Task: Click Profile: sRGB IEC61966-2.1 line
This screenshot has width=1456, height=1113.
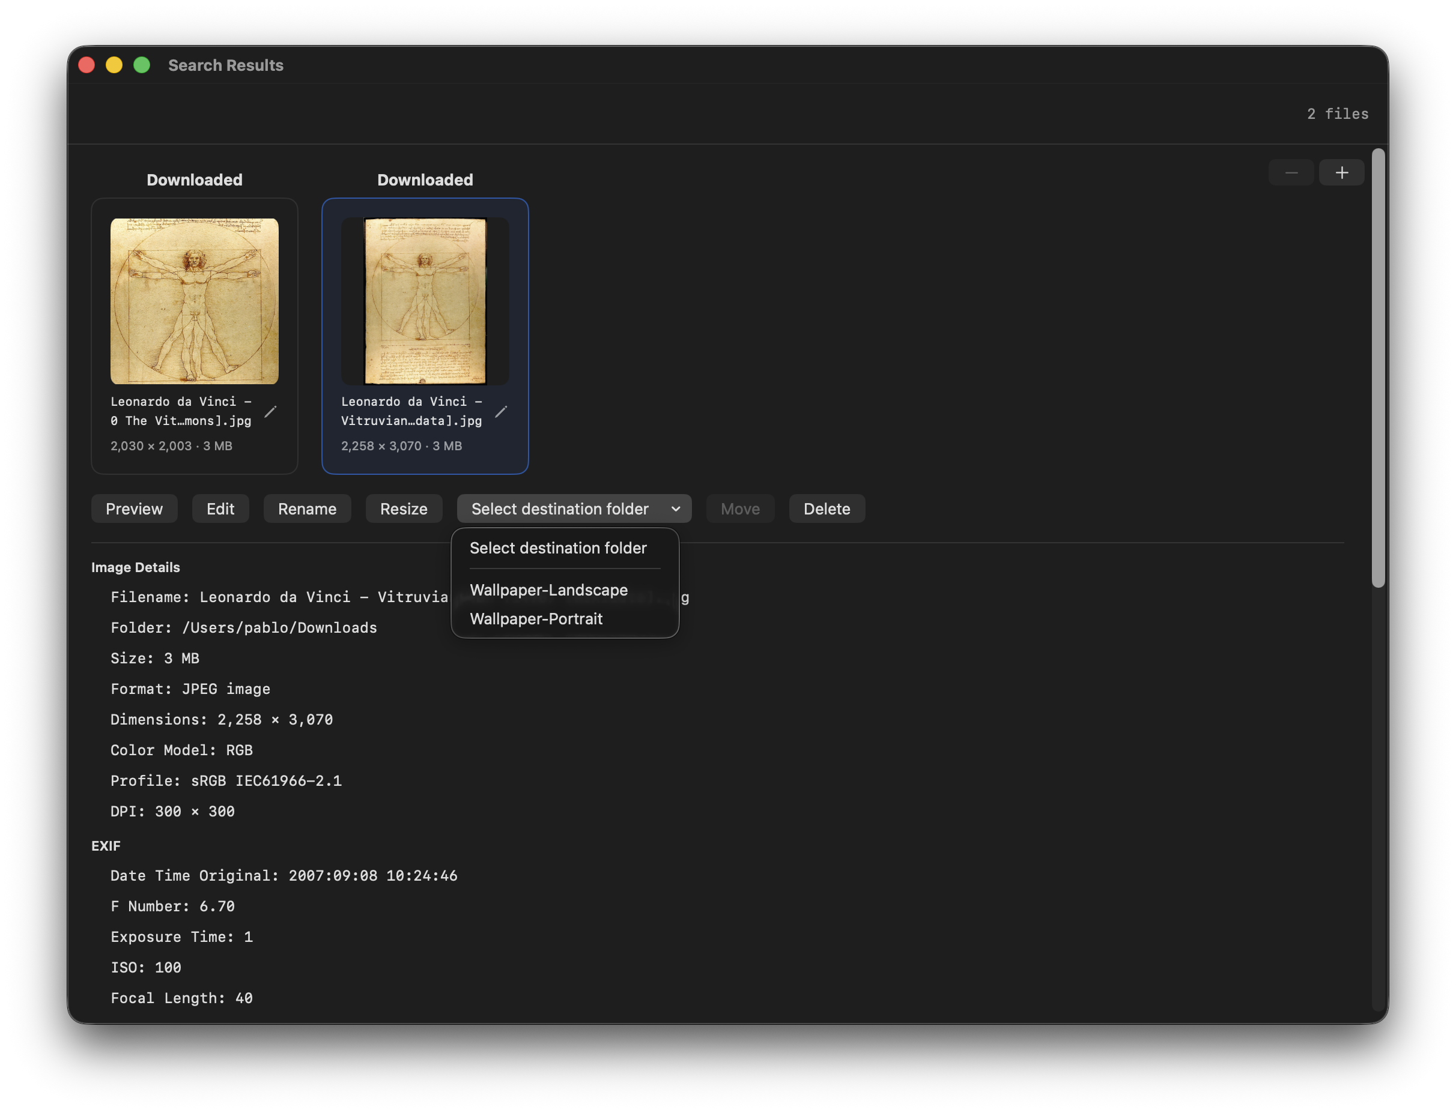Action: (226, 781)
